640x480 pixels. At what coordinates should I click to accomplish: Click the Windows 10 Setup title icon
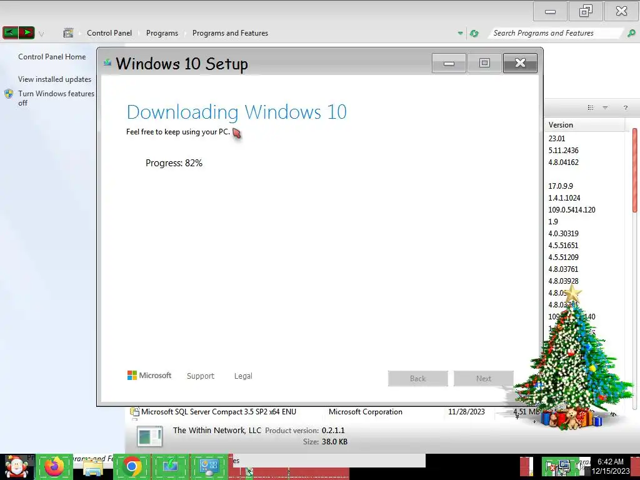107,62
